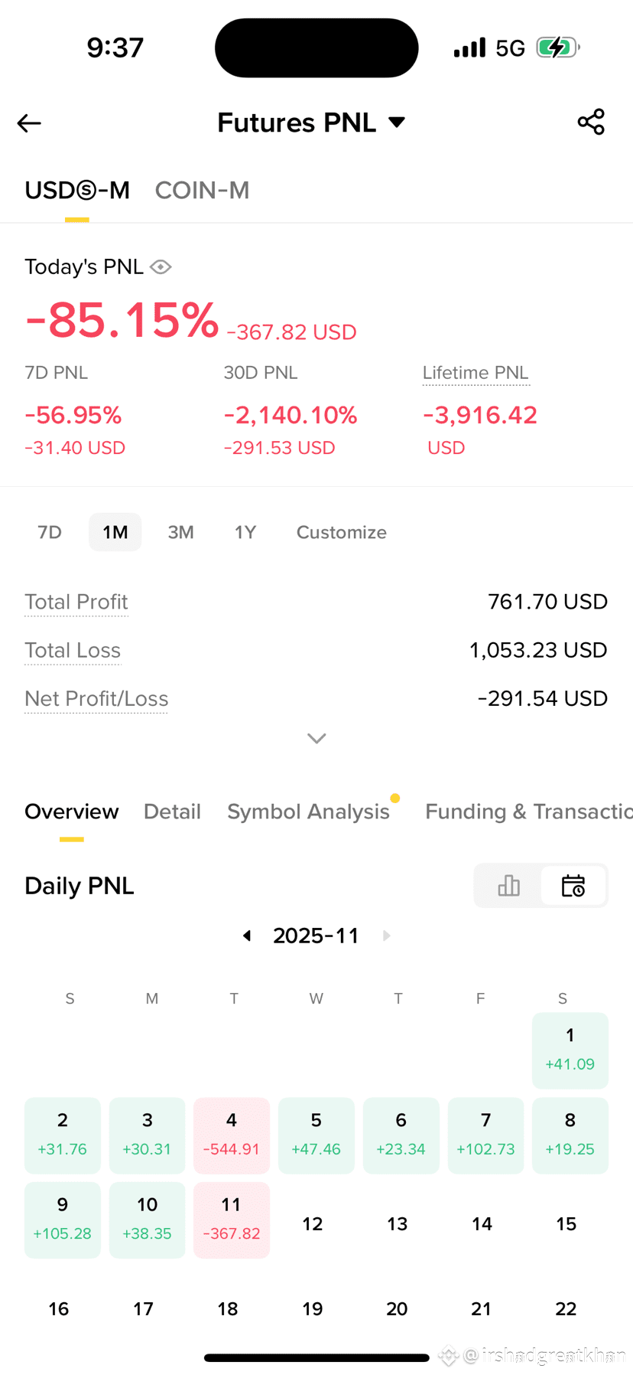This screenshot has height=1375, width=633.
Task: Select the 3M time range
Action: 180,532
